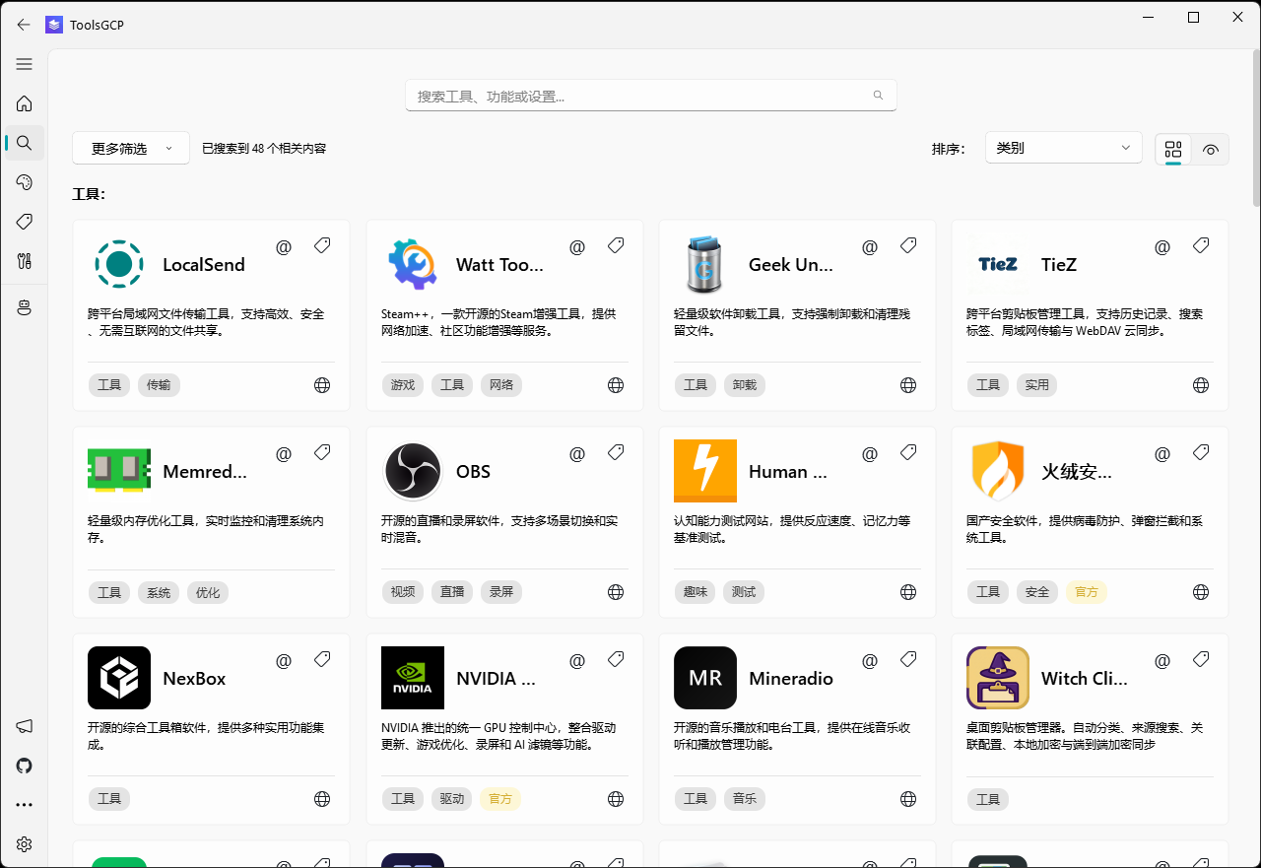The image size is (1261, 868).
Task: Click the 已搜索到 48 个相关内容 text
Action: pyautogui.click(x=264, y=149)
